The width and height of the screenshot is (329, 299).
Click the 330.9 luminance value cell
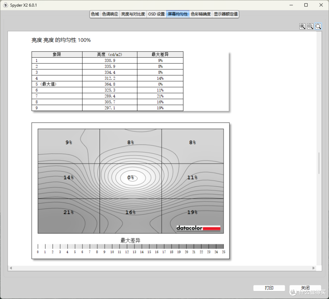[110, 60]
